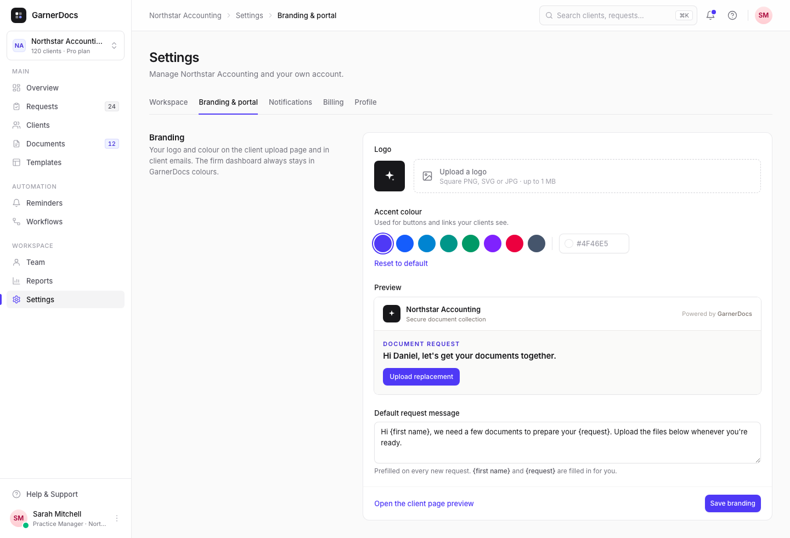
Task: Click Upload replacement preview button
Action: [x=421, y=377]
